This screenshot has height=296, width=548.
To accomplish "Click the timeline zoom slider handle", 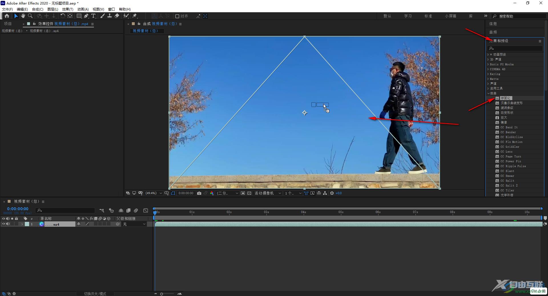I will pos(162,294).
